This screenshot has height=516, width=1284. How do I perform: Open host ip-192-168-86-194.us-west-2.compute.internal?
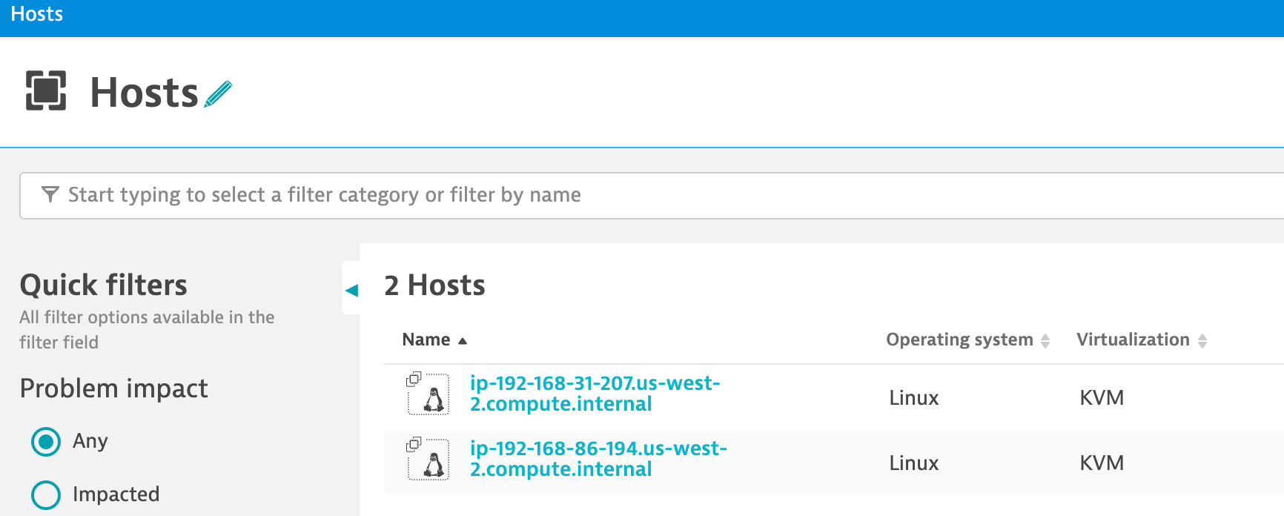coord(598,459)
